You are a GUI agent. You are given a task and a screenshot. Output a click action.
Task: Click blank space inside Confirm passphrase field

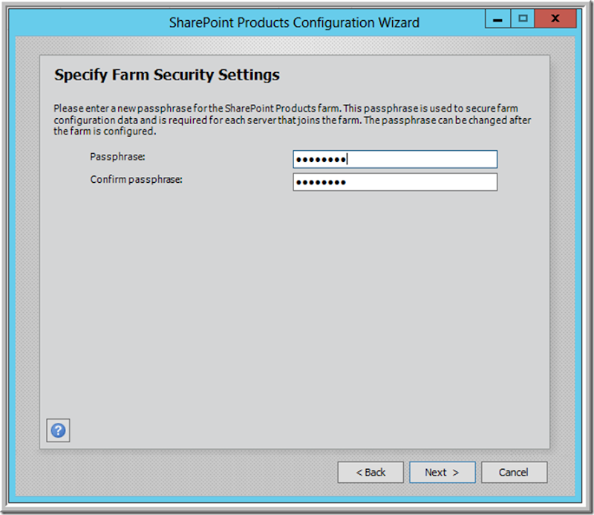tap(422, 182)
